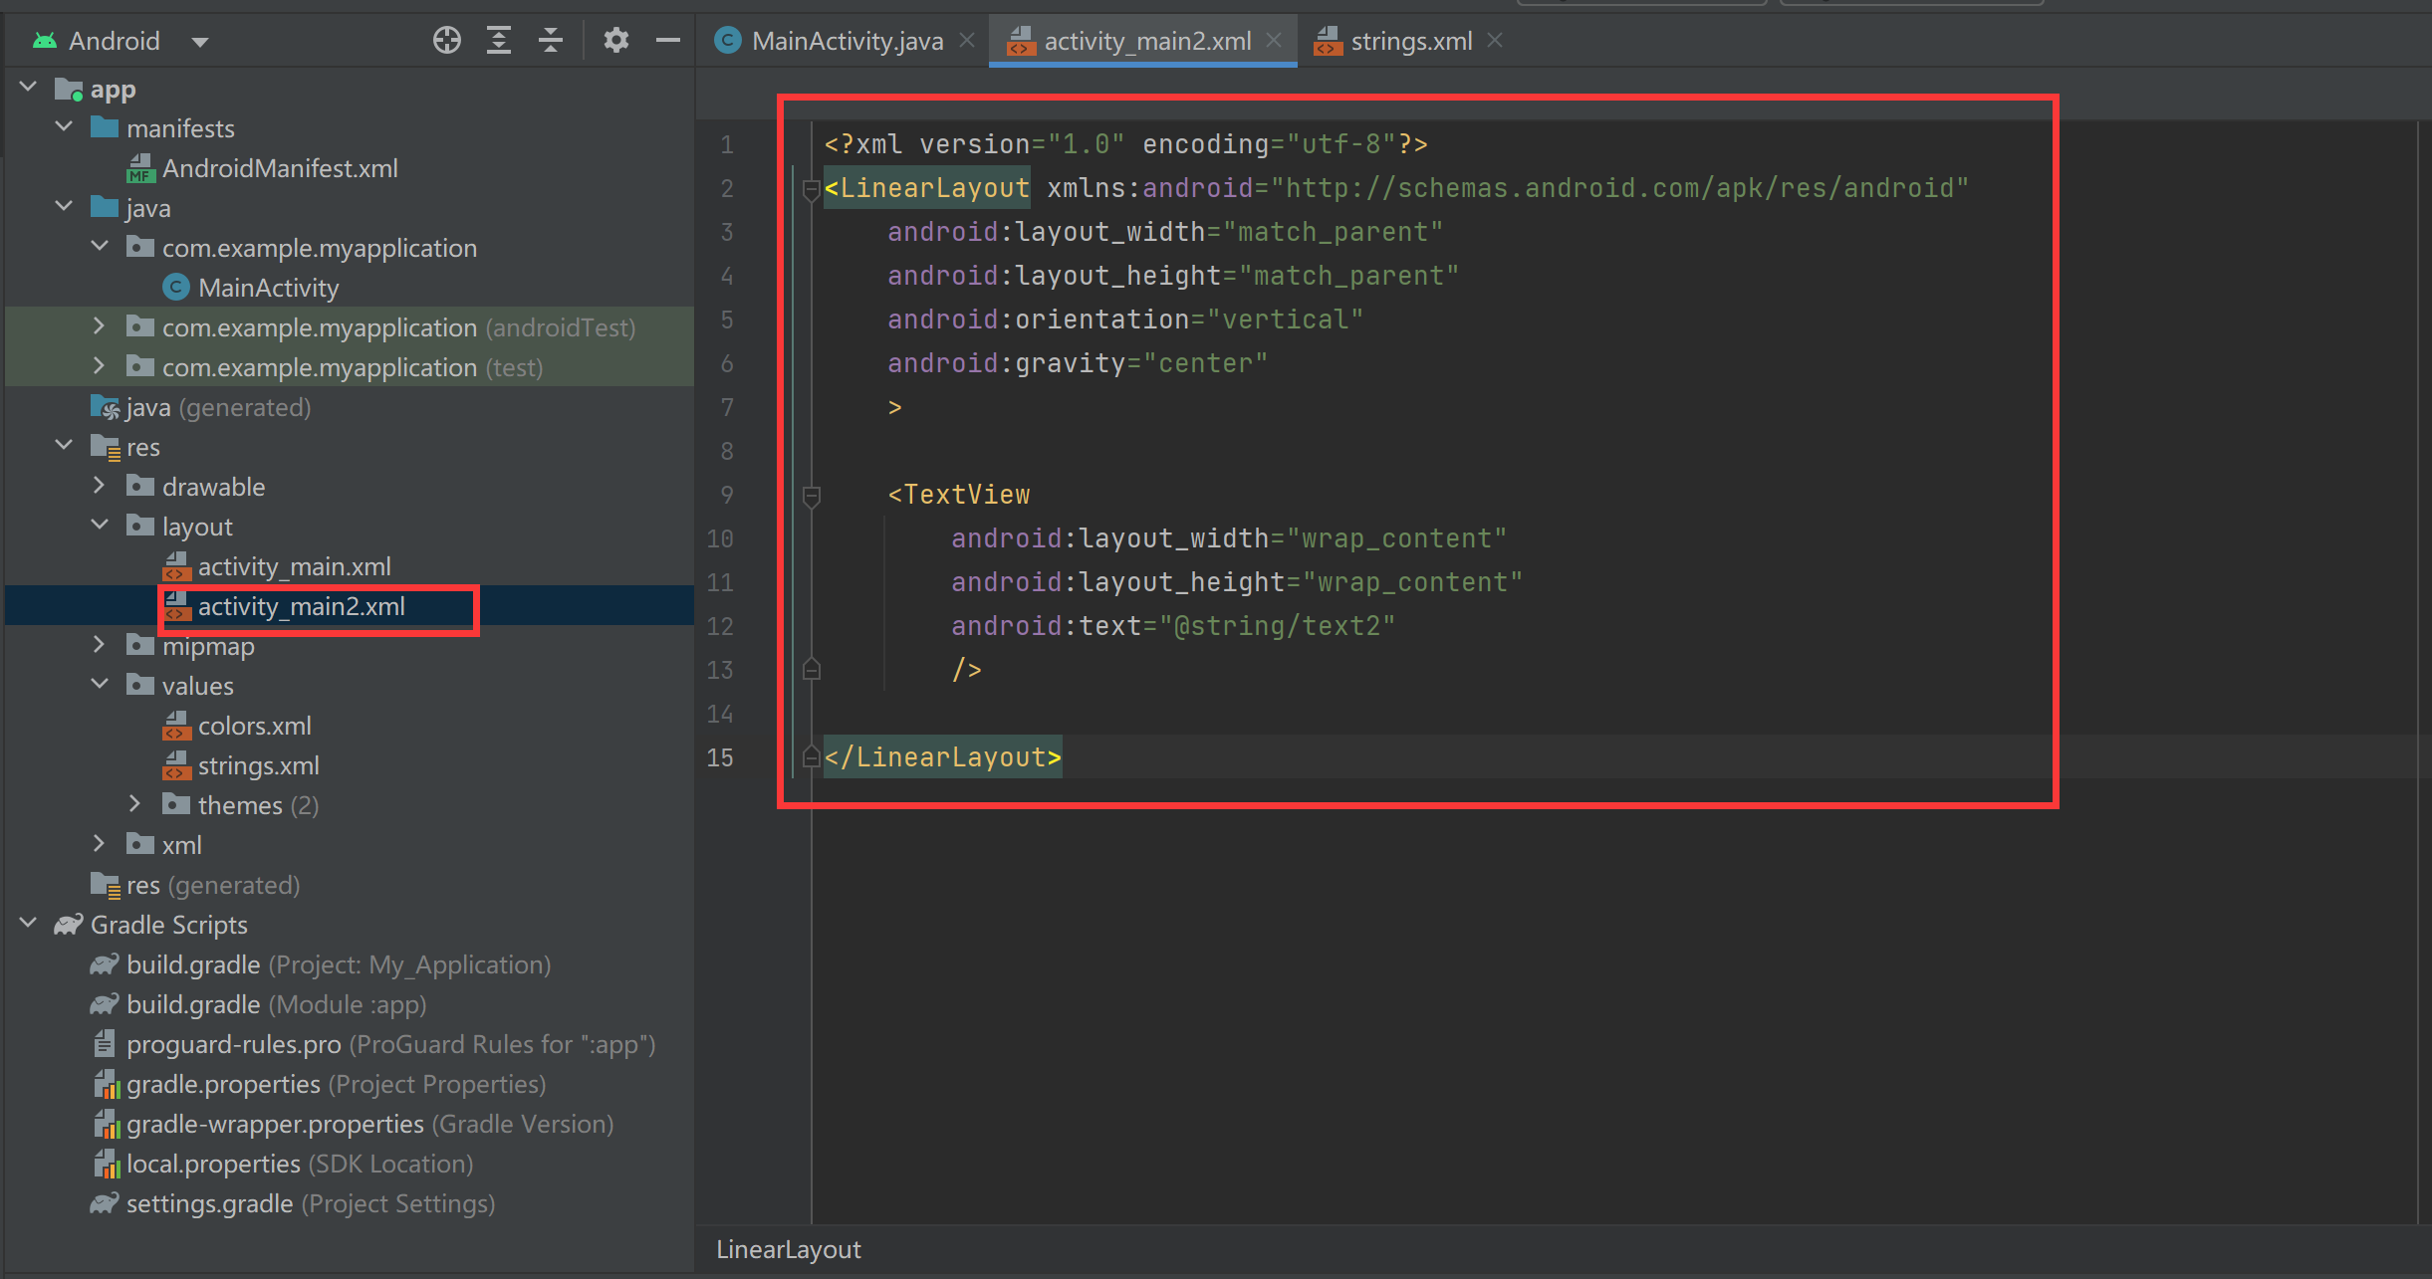Click the <TextView opening tag text
Image resolution: width=2432 pixels, height=1279 pixels.
click(x=959, y=495)
